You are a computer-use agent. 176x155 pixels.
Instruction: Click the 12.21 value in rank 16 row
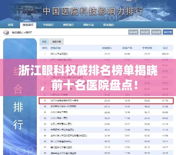(127, 141)
